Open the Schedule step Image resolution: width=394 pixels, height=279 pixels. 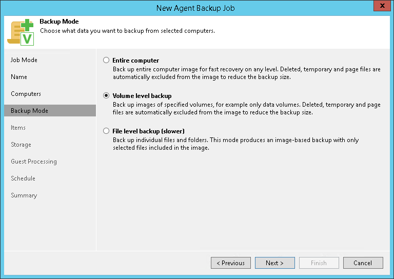[x=23, y=178]
